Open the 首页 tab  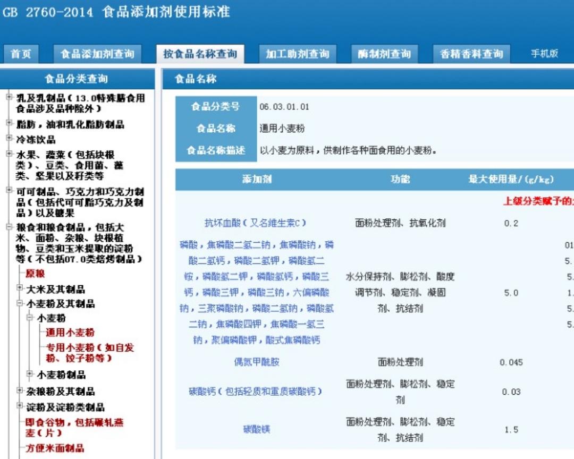coord(21,54)
